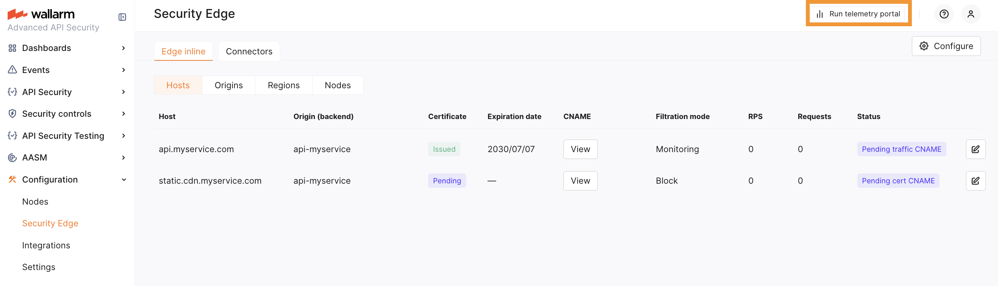Click the Wallarm logo

click(x=41, y=14)
